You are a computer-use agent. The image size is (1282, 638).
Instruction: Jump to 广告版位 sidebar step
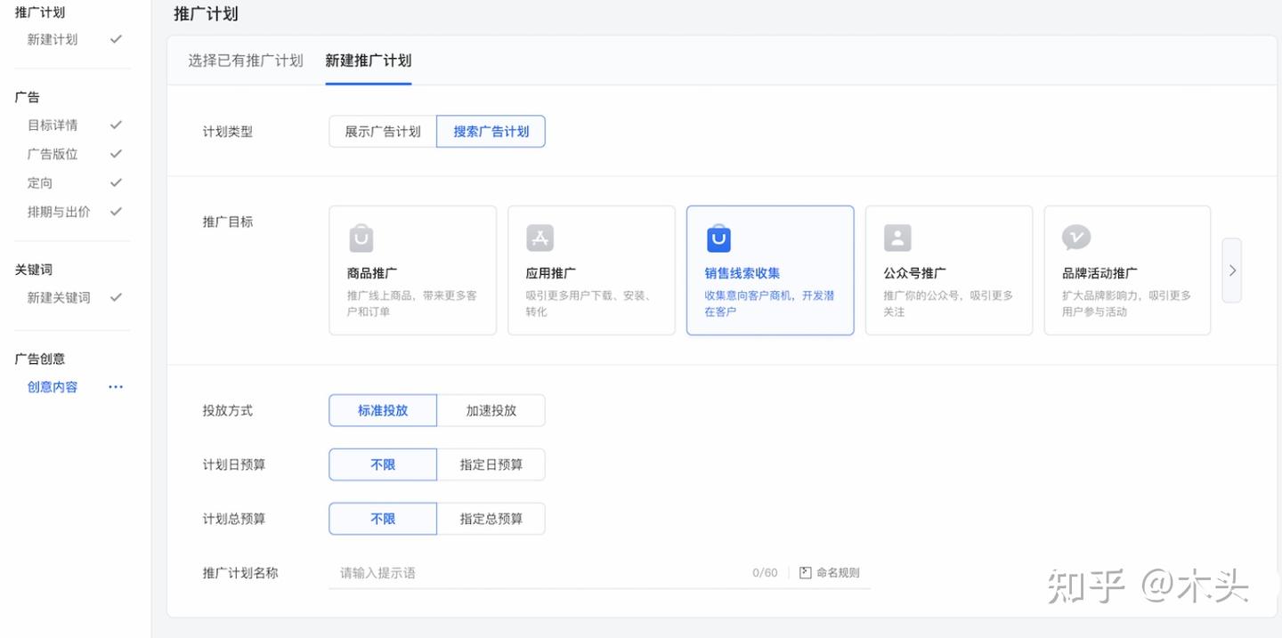point(53,154)
